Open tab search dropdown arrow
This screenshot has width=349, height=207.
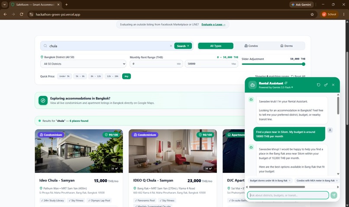pyautogui.click(x=4, y=4)
